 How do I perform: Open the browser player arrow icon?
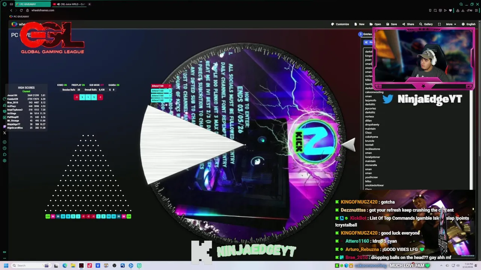[x=445, y=10]
